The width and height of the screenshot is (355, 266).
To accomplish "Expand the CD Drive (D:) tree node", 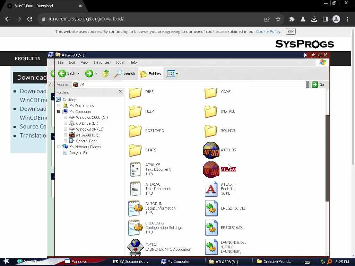I will click(x=66, y=123).
